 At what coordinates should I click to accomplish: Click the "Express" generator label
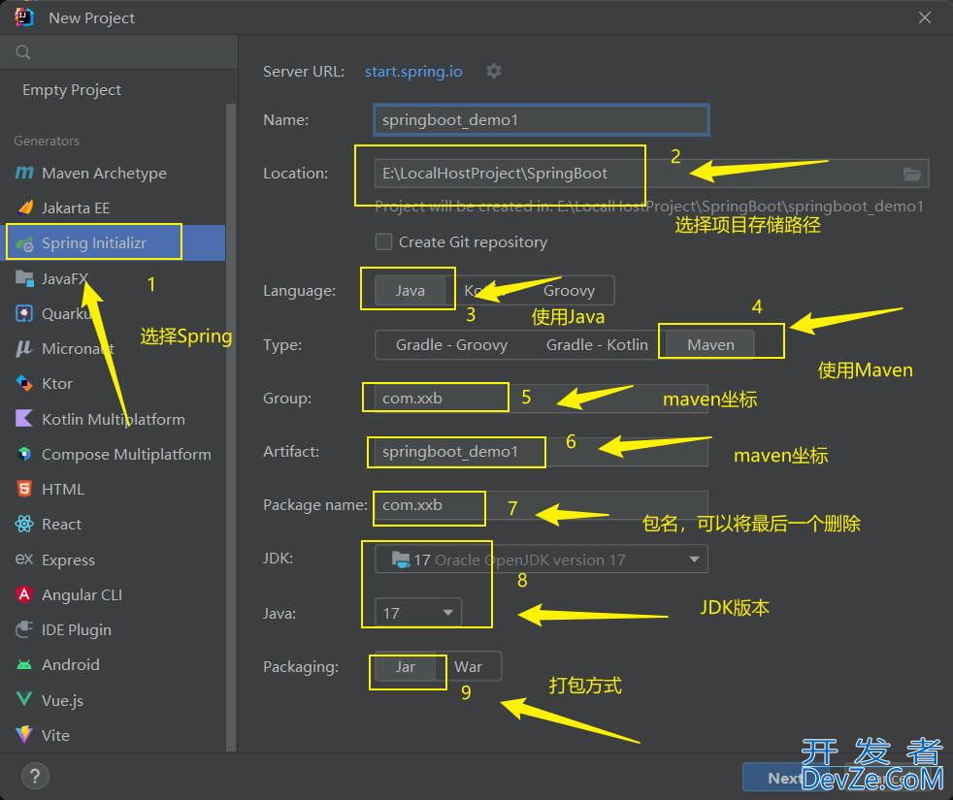coord(68,560)
